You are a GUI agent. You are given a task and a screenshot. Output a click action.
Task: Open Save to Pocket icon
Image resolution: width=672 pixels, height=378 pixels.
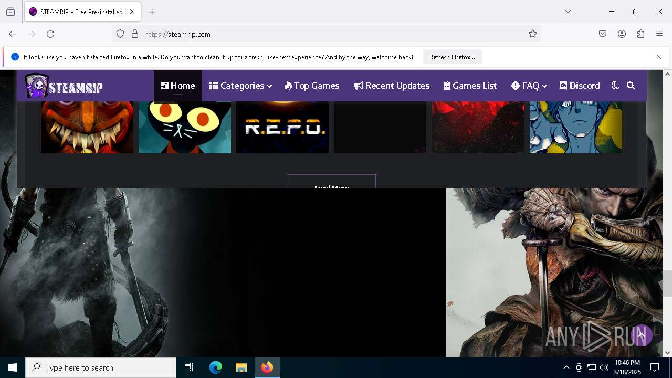[603, 34]
